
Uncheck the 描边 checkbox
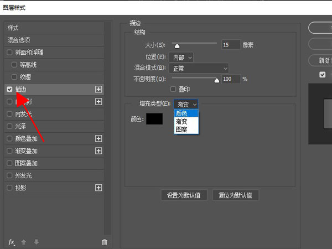9,89
